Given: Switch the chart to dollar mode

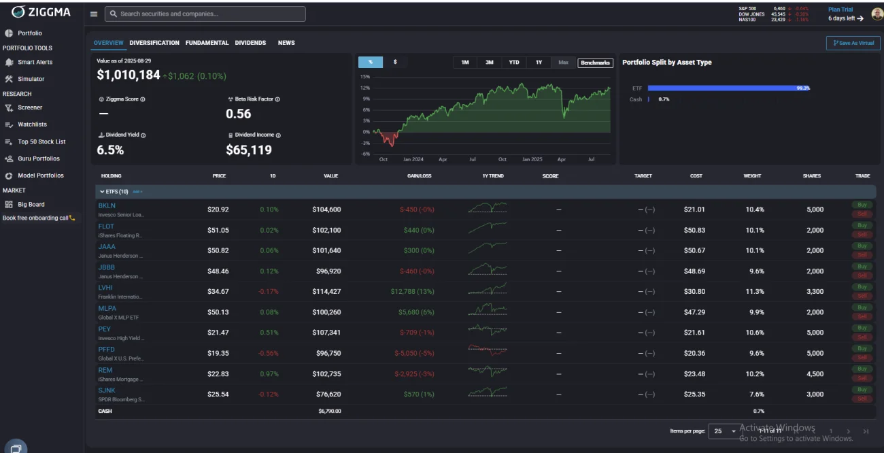Looking at the screenshot, I should pyautogui.click(x=395, y=62).
